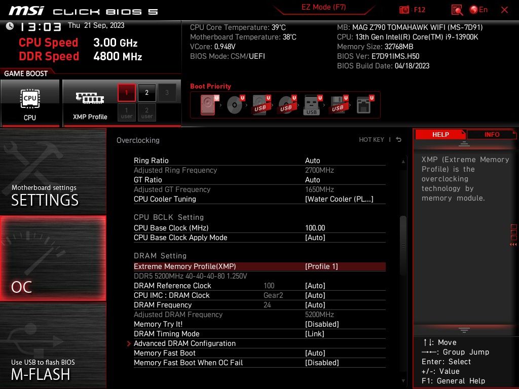Open the OC overclocking section
519x389 pixels.
point(53,258)
